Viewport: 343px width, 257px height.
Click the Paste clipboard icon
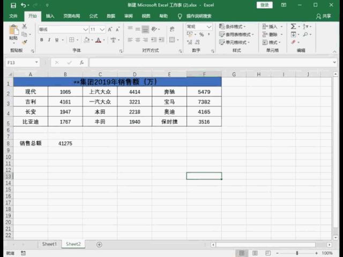[x=13, y=30]
